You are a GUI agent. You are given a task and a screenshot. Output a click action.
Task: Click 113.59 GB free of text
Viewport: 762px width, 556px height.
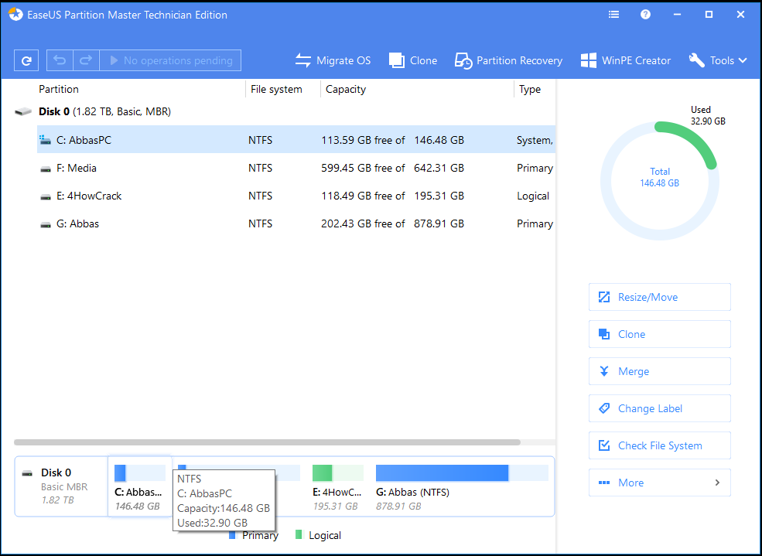363,140
